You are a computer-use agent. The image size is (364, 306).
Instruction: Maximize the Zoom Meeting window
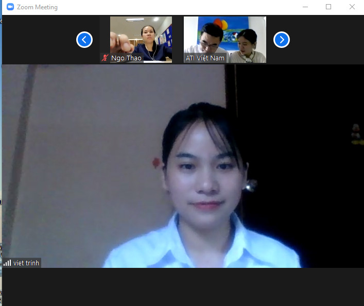(328, 7)
